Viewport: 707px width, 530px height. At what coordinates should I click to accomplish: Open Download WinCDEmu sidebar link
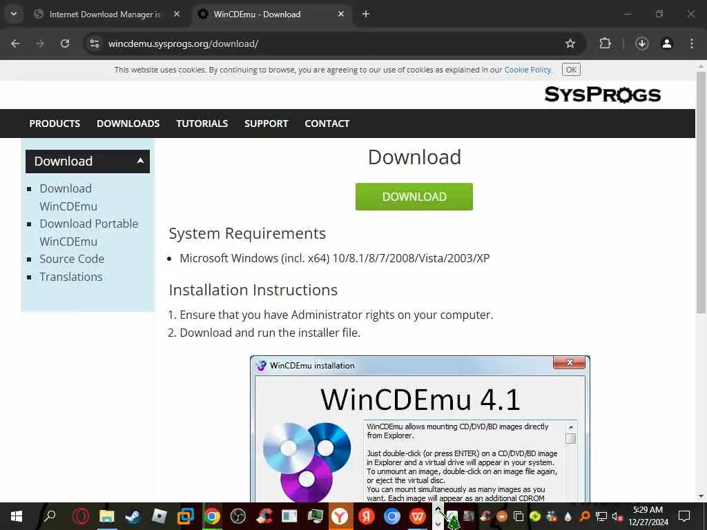[68, 197]
